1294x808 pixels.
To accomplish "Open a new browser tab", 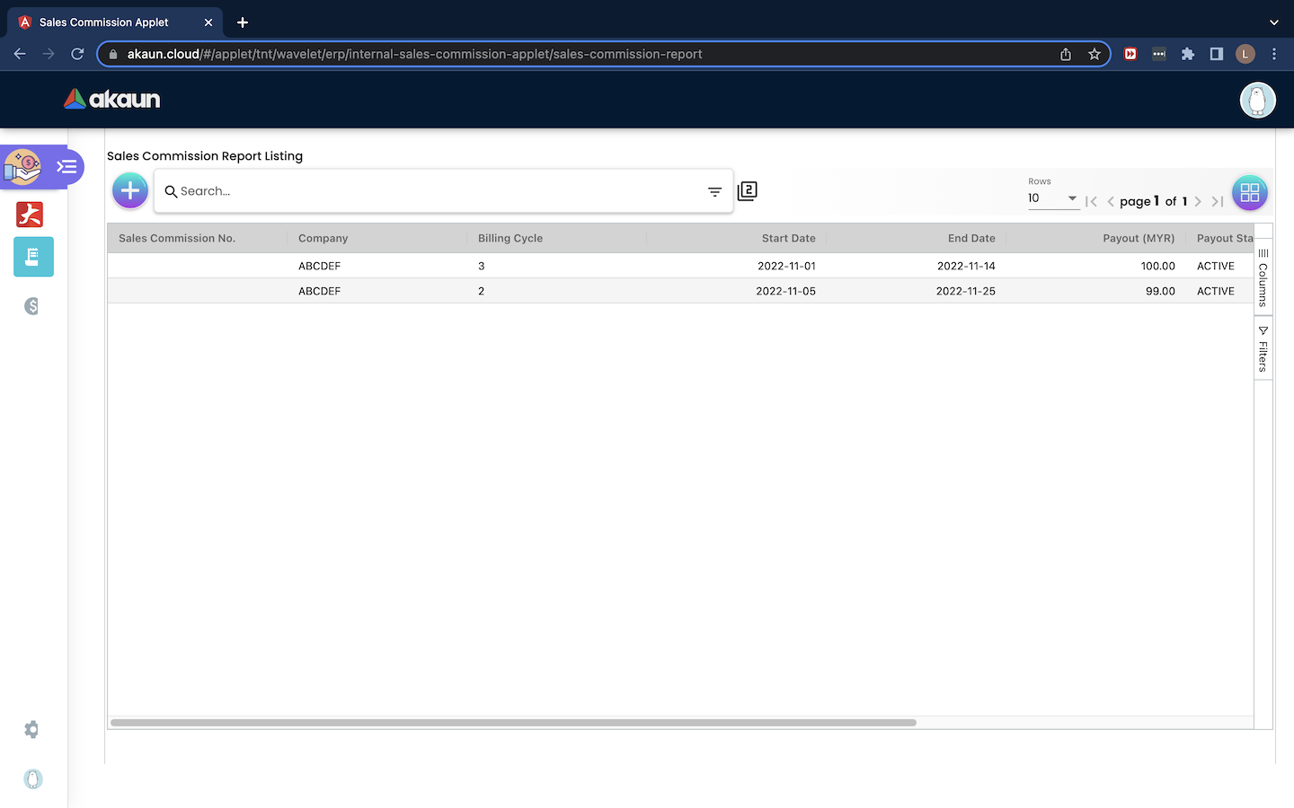I will (243, 22).
